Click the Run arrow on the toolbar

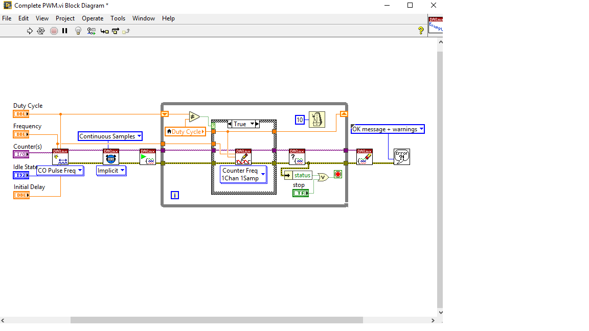click(30, 31)
